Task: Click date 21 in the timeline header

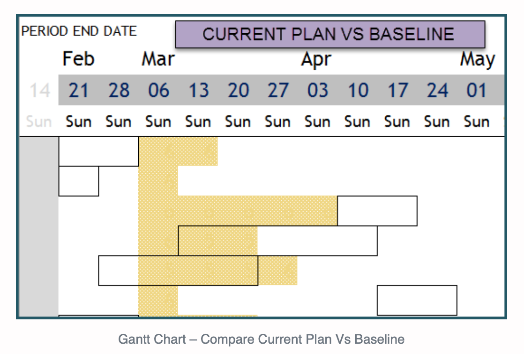Action: (x=79, y=90)
